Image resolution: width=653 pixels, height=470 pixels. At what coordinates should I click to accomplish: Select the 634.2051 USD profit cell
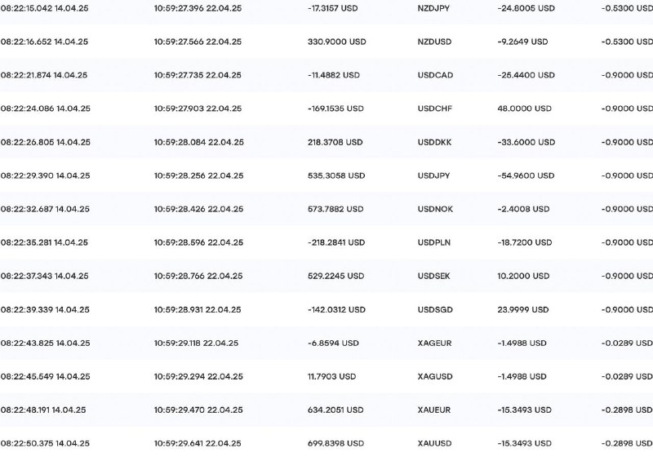(x=335, y=410)
